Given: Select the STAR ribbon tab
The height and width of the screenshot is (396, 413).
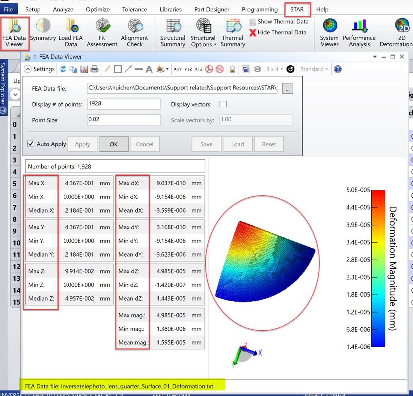Looking at the screenshot, I should (x=297, y=9).
